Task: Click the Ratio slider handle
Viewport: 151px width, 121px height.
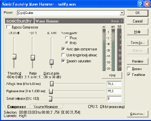Action: click(x=33, y=58)
